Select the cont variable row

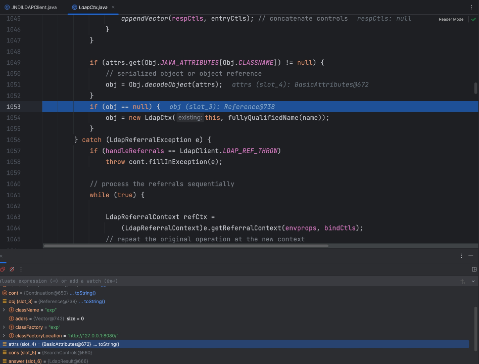pos(234,293)
